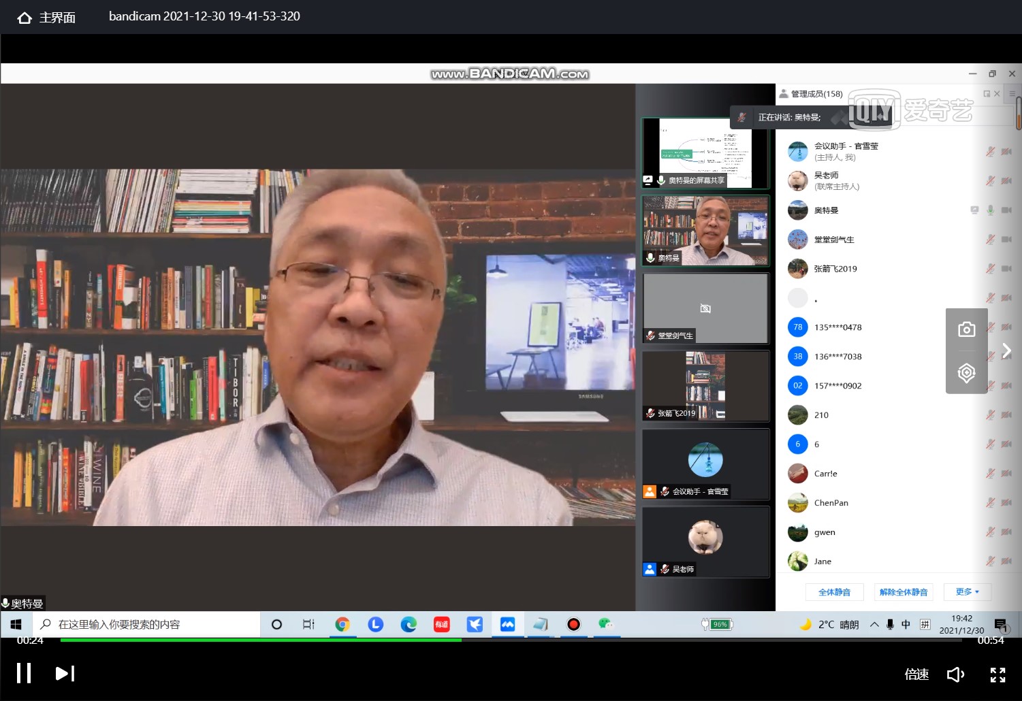Image resolution: width=1022 pixels, height=701 pixels.
Task: Select the 奥特曼的屏幕共享 screen share thumbnail
Action: [x=705, y=153]
